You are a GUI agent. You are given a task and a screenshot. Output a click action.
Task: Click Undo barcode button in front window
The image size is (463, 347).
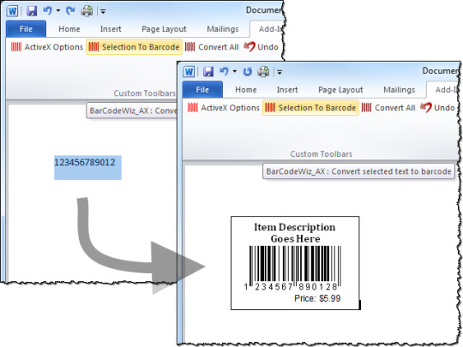[x=437, y=108]
